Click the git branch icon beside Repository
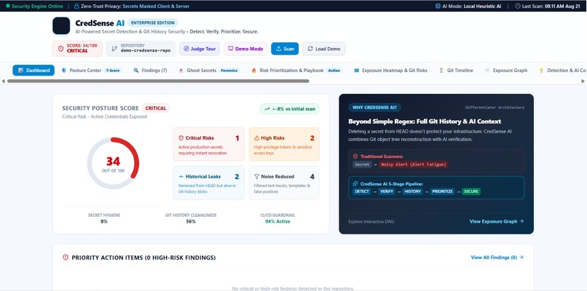The height and width of the screenshot is (291, 587). (114, 49)
